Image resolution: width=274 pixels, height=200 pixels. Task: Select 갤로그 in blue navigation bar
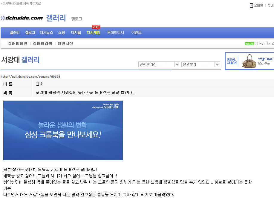(30, 33)
